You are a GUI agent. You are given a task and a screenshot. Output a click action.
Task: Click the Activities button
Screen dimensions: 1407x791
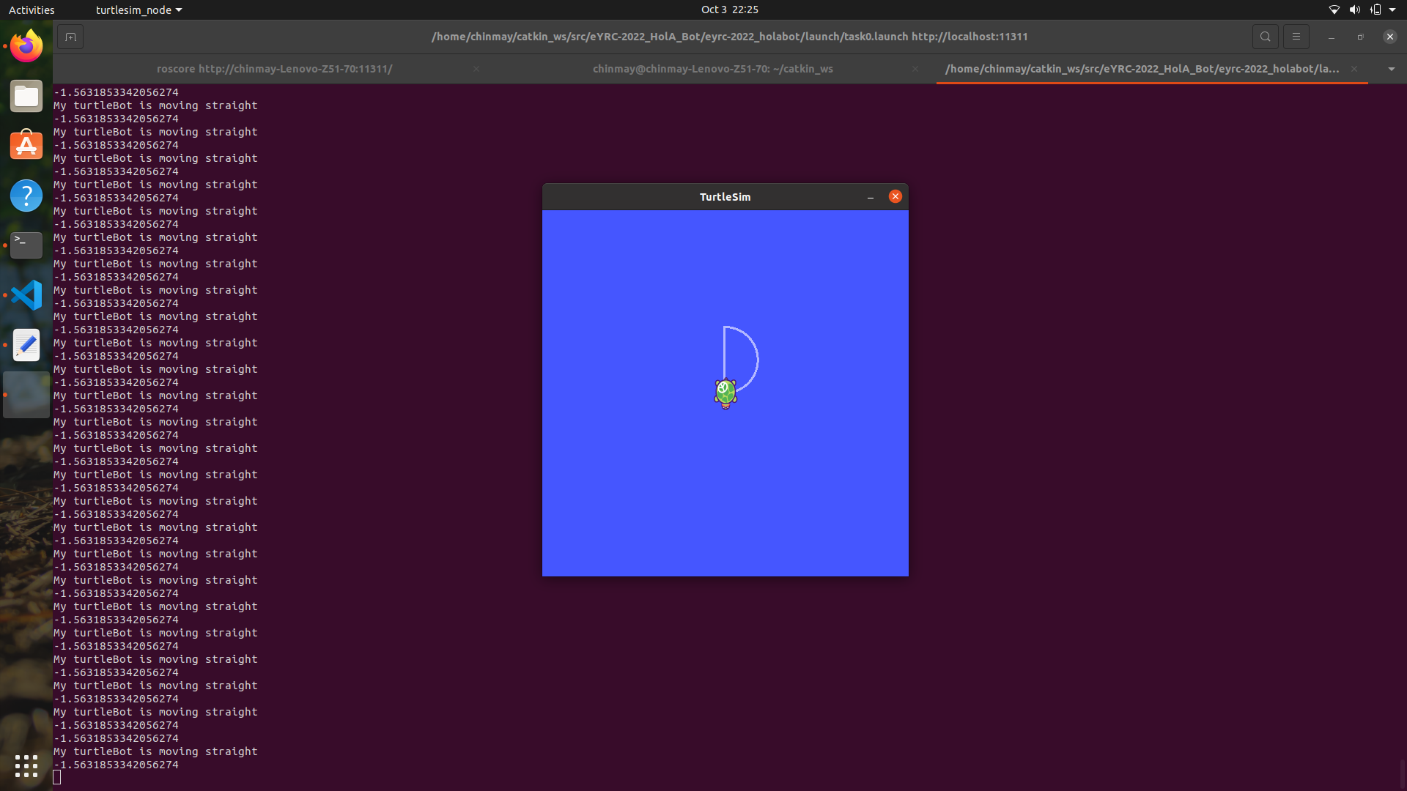coord(32,10)
